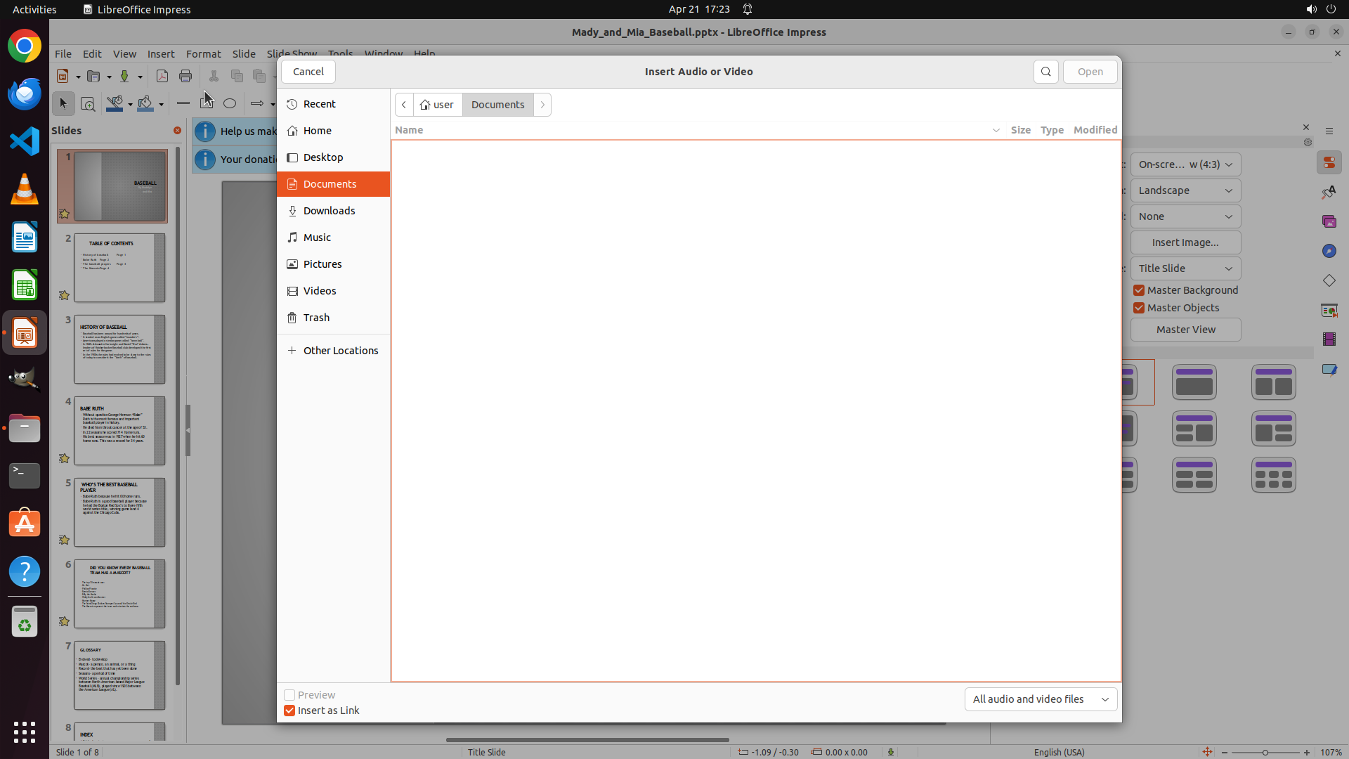Open the All audio and video files filter
The image size is (1349, 759).
(x=1040, y=699)
